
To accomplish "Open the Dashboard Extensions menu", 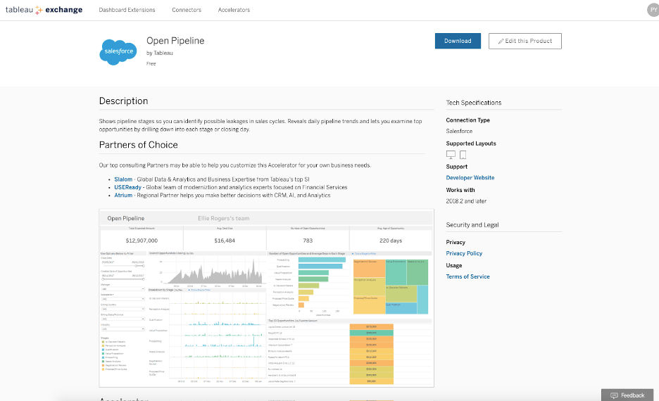I will 127,10.
